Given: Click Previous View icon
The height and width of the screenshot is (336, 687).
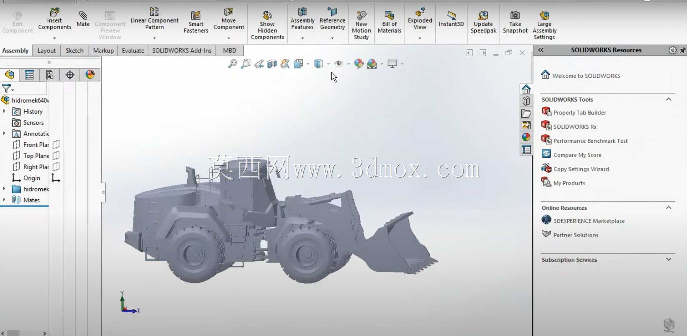Looking at the screenshot, I should tap(259, 64).
